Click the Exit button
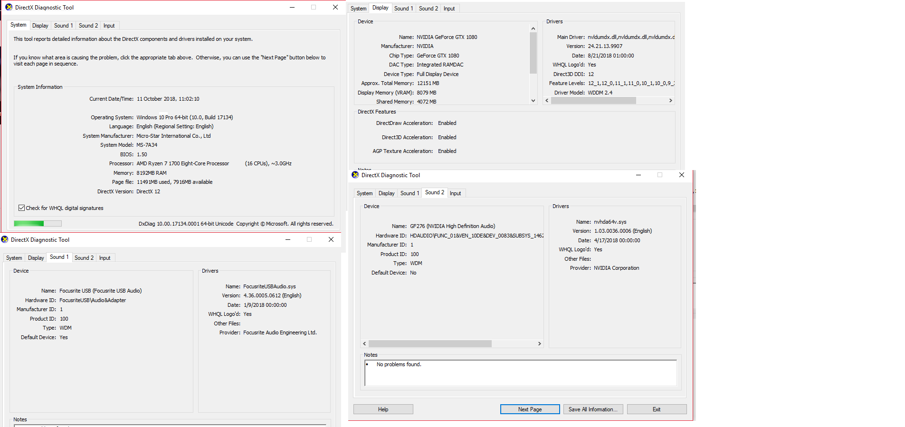 (657, 409)
